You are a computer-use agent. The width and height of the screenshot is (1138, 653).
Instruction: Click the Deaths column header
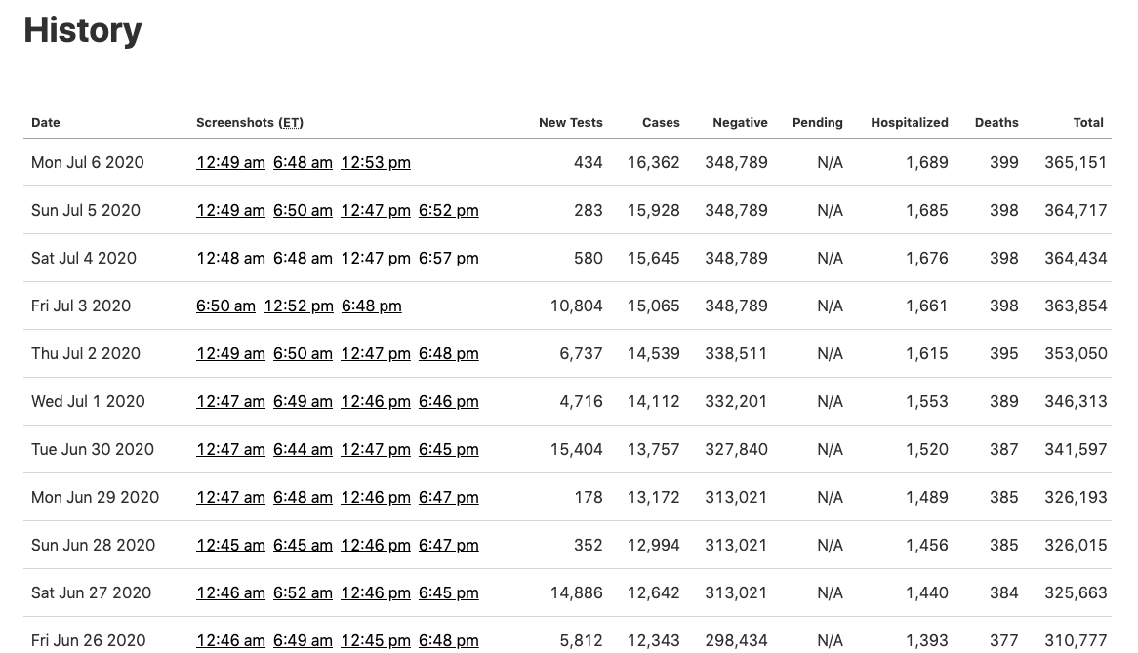996,123
